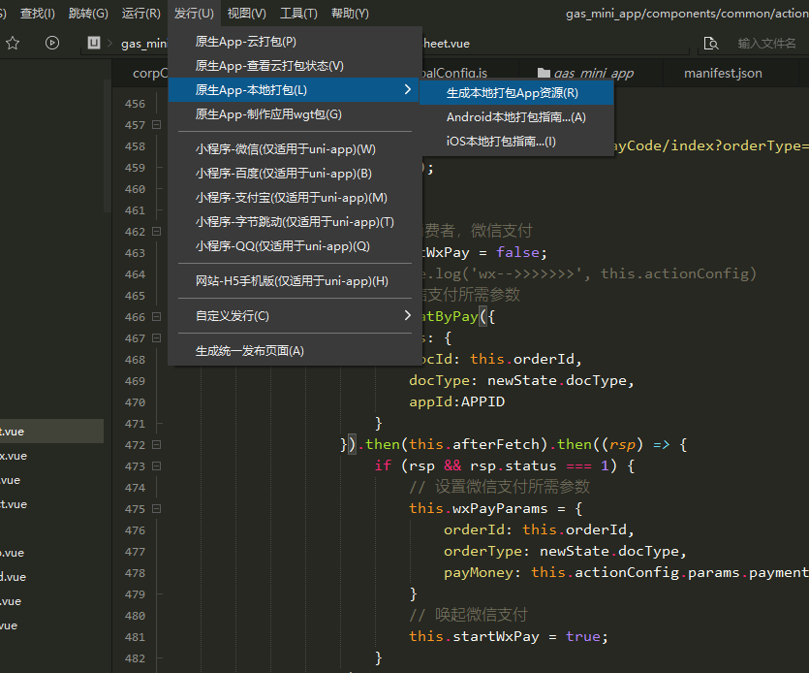Collapse code fold at line 466
This screenshot has height=673, width=809.
157,316
